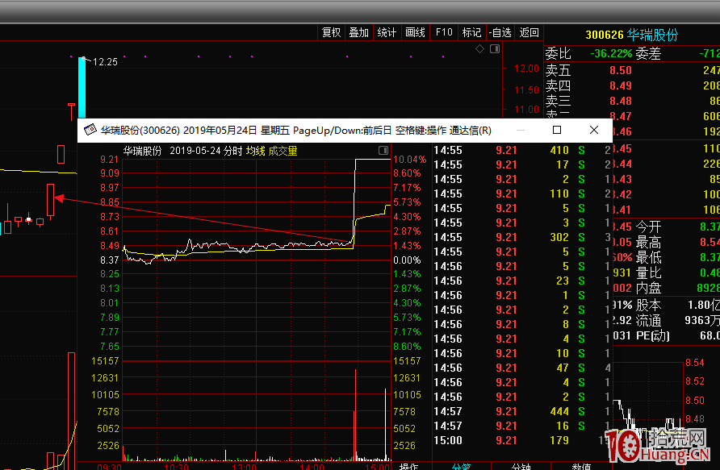The width and height of the screenshot is (720, 470).
Task: Open the 统计 statistics tool
Action: 387,32
